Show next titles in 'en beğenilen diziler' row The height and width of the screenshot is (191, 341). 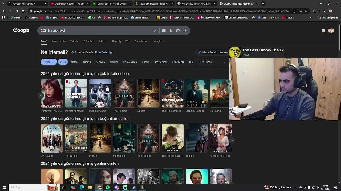[232, 140]
